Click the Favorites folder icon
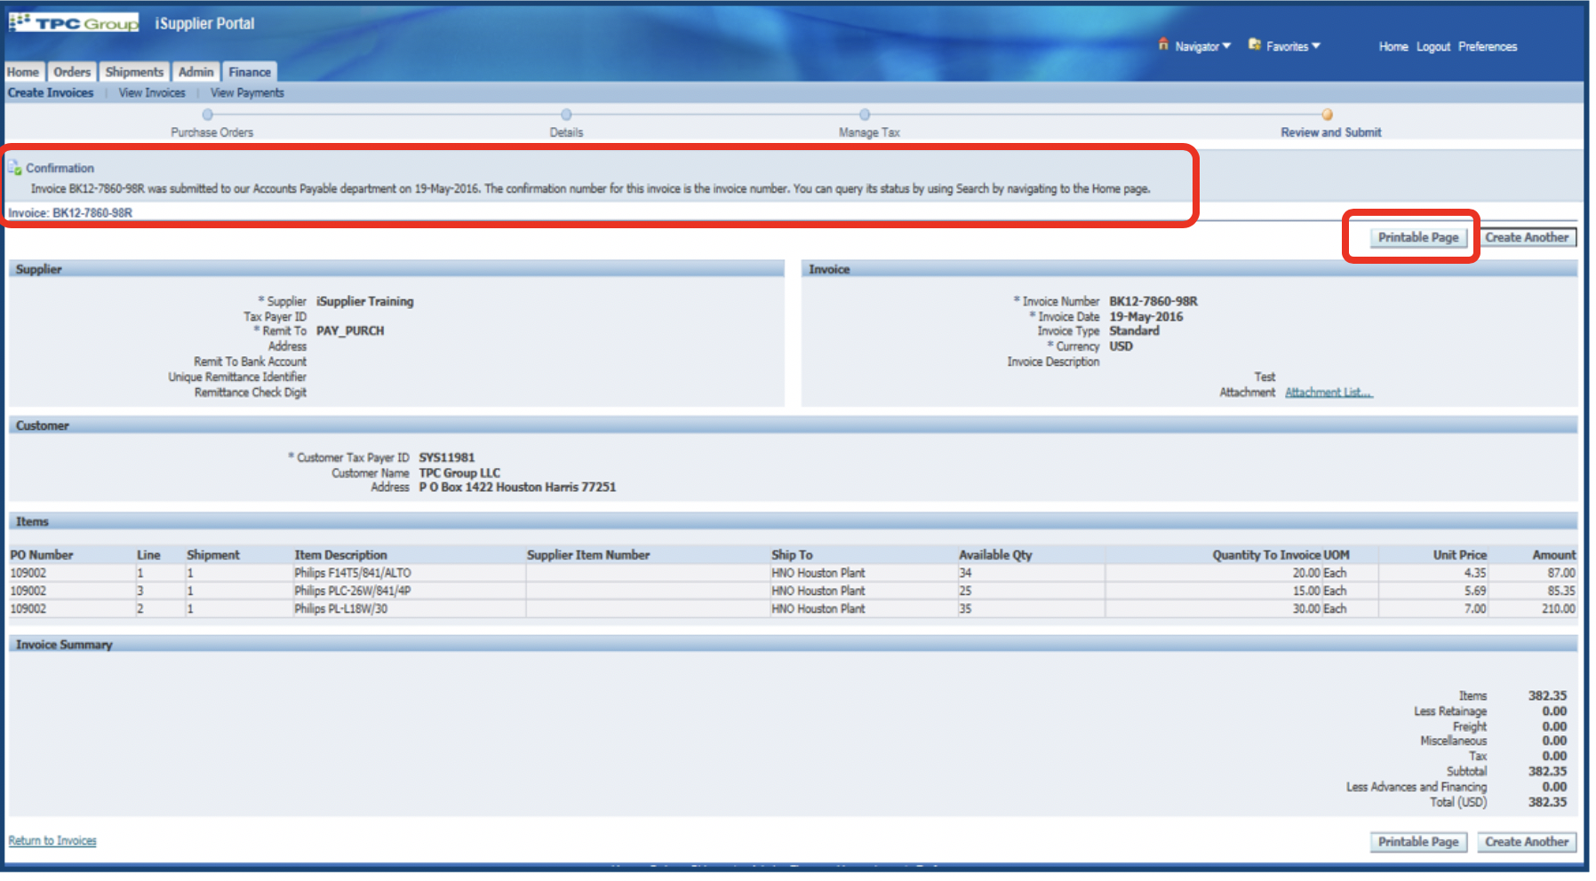The image size is (1596, 881). coord(1255,44)
